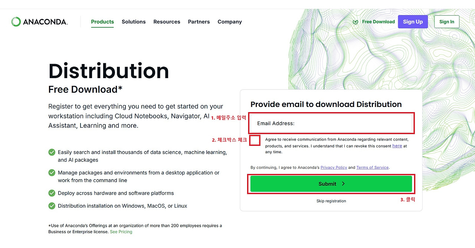Click check icon beside 'Deploy across hardware'
Screen dimensions: 475x248
pyautogui.click(x=52, y=193)
